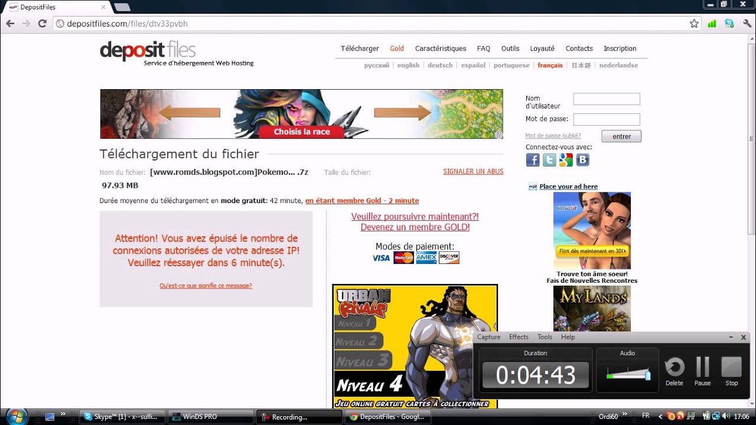Screen dimensions: 756x425
Task: Open Mot de passe oublié link
Action: [553, 136]
